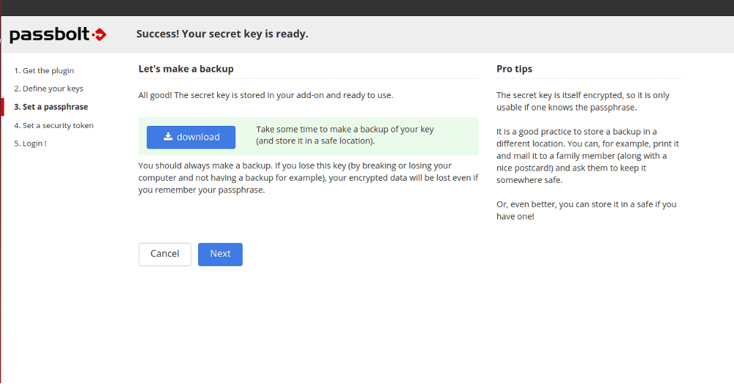Image resolution: width=734 pixels, height=384 pixels.
Task: Click the tip about storing it in a safe
Action: point(586,210)
